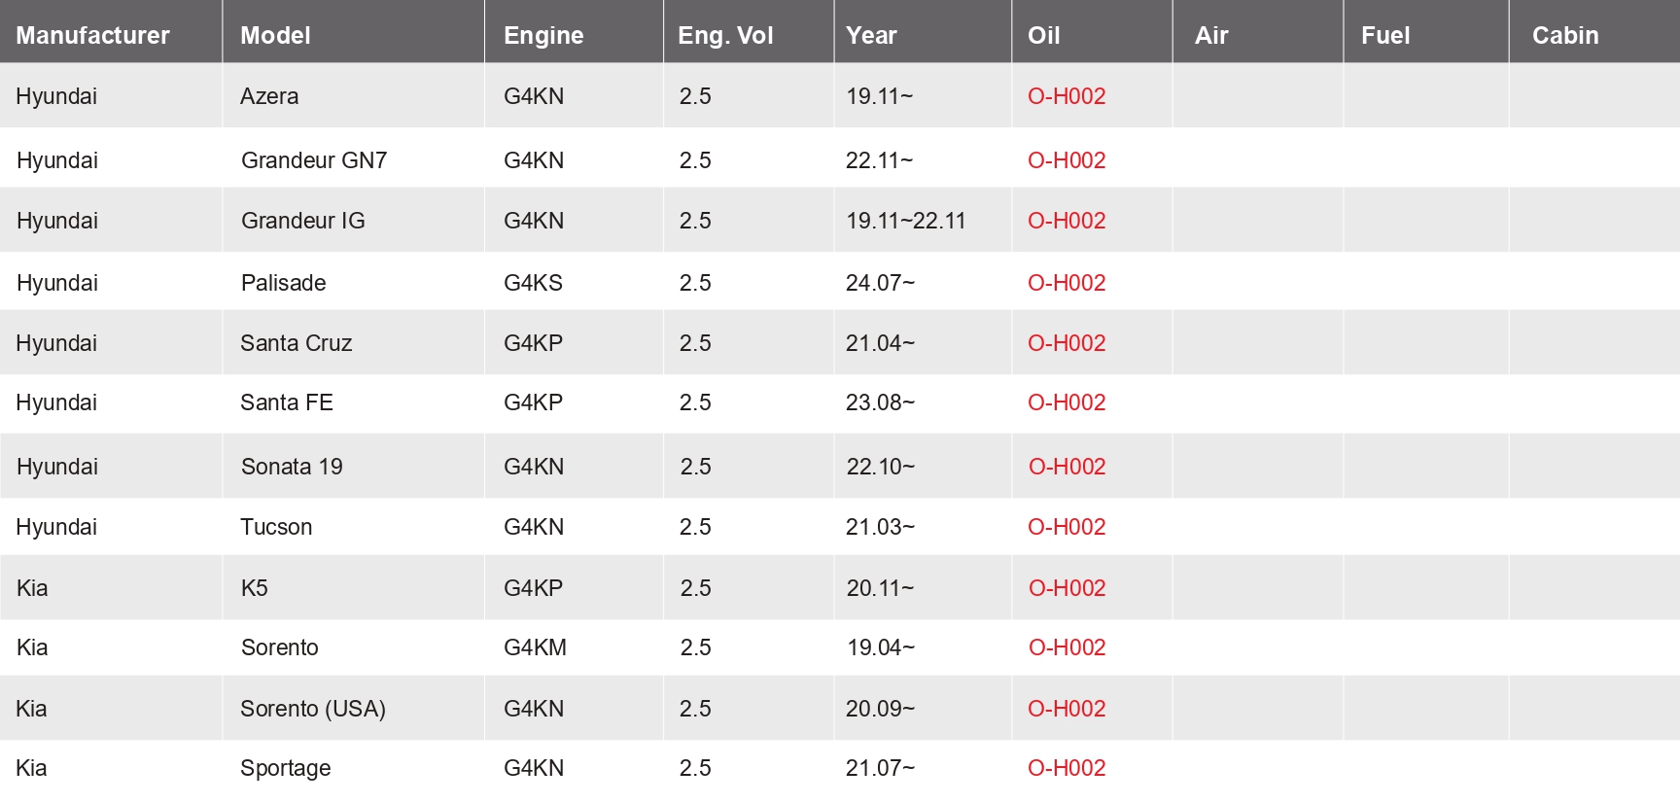Image resolution: width=1680 pixels, height=804 pixels.
Task: Select the Tucson model cell
Action: (276, 527)
